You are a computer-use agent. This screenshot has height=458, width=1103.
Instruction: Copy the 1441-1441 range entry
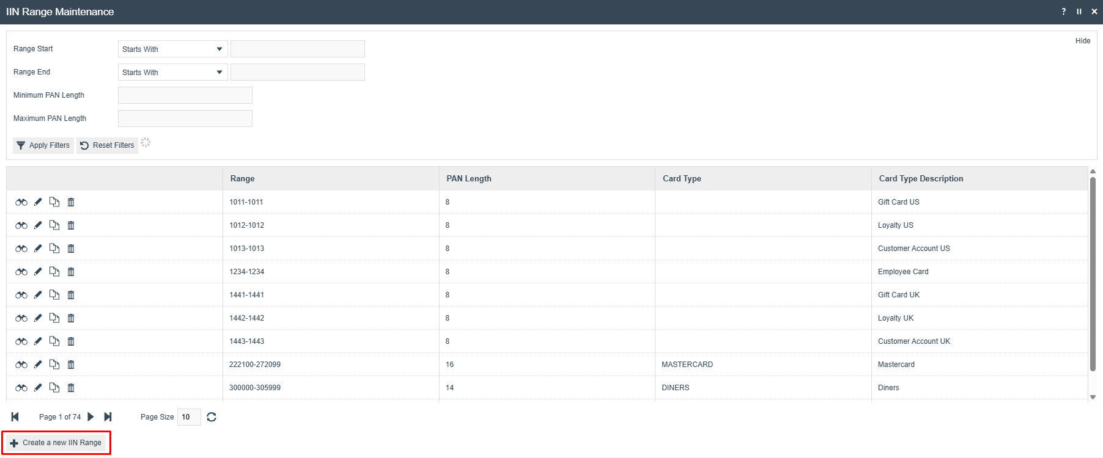(54, 295)
